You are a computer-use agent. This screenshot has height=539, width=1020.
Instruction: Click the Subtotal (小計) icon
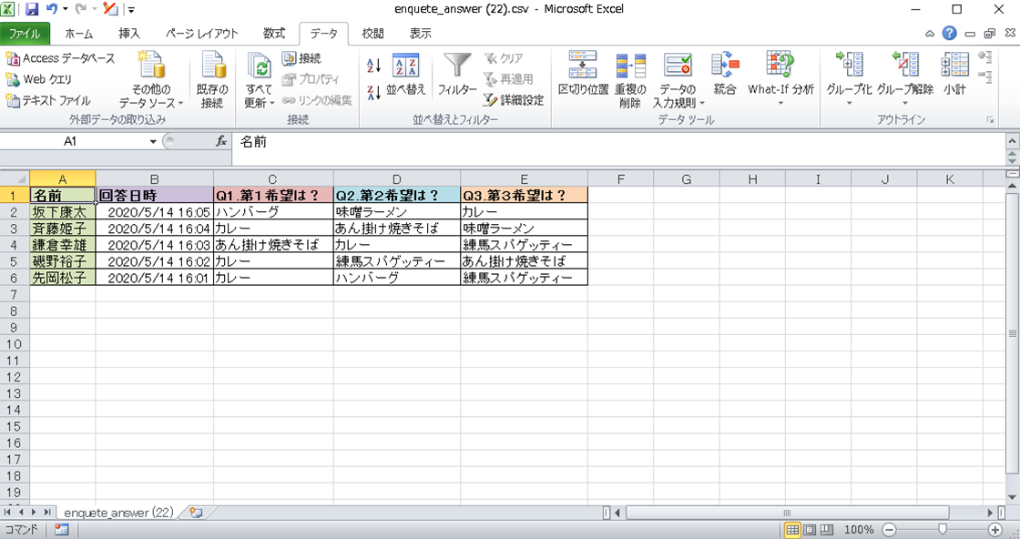(954, 66)
